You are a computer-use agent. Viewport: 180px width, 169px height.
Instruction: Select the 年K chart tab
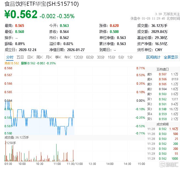click(67, 57)
